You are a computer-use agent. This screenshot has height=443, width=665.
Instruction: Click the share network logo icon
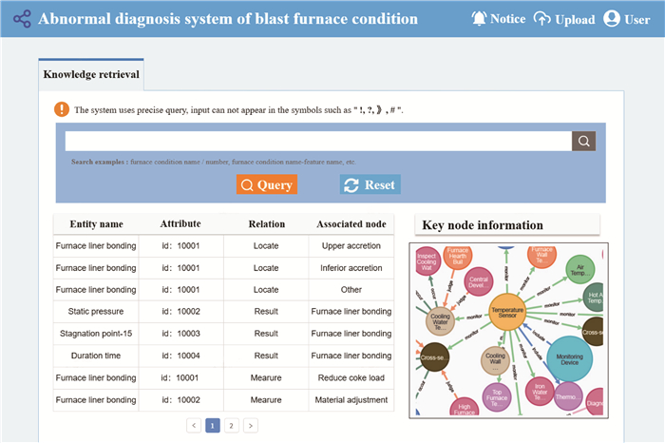point(21,19)
